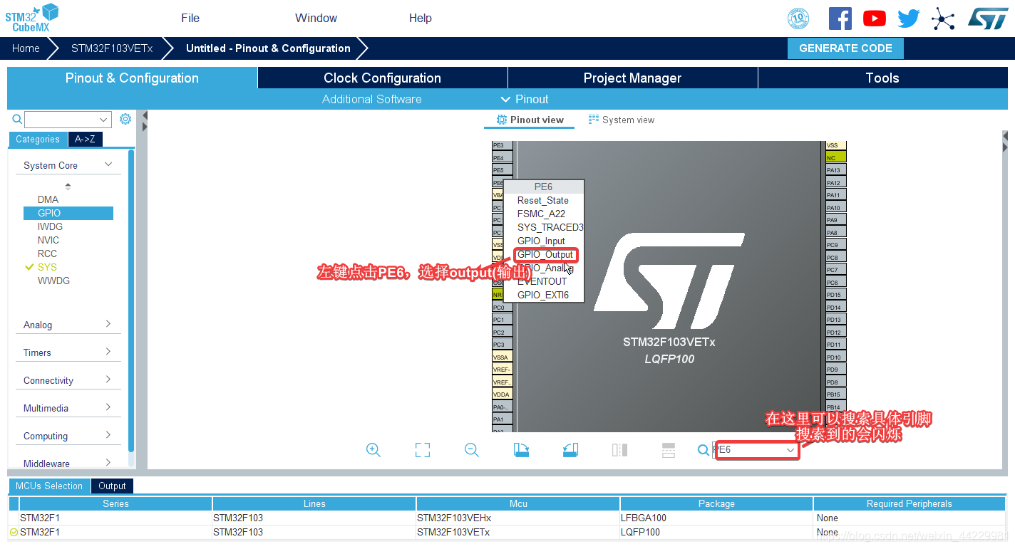1015x549 pixels.
Task: Switch to Clock Configuration tab
Action: click(x=382, y=78)
